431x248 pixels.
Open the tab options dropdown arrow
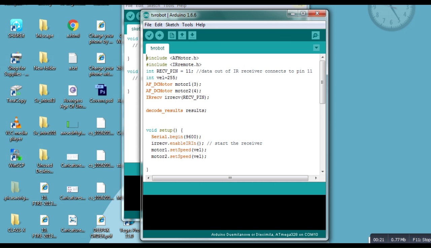coord(316,48)
